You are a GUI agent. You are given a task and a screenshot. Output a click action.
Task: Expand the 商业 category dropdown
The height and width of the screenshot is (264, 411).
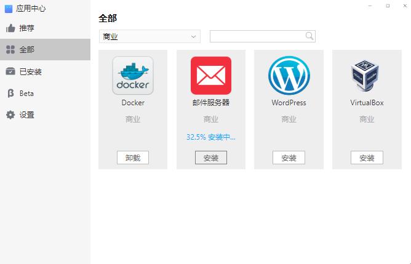150,36
